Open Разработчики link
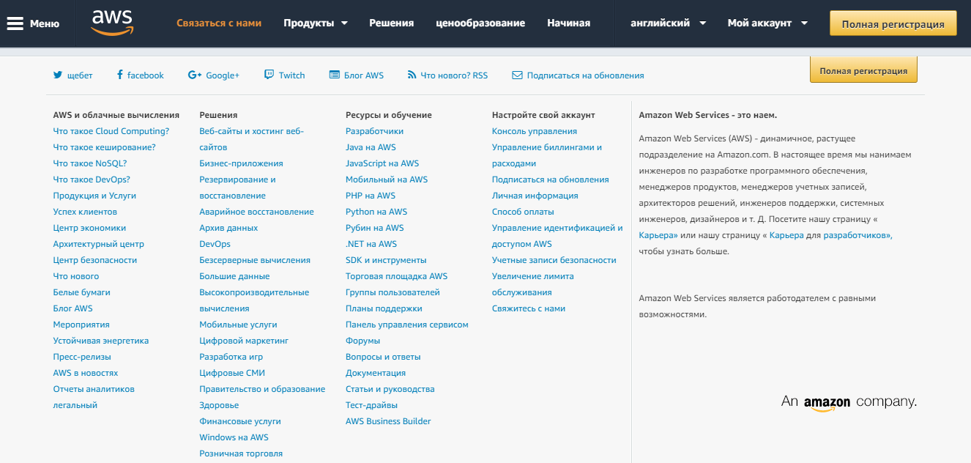 coord(374,131)
